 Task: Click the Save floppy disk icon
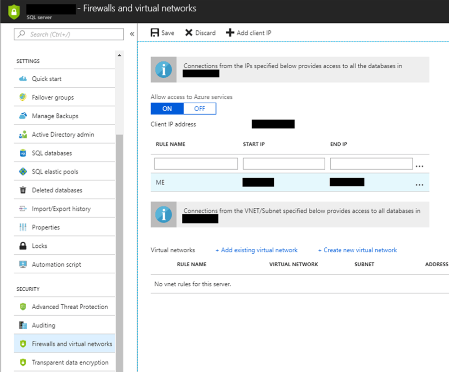click(x=155, y=32)
